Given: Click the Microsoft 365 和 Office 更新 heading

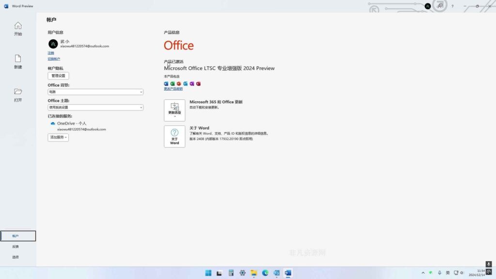Looking at the screenshot, I should coord(216,102).
